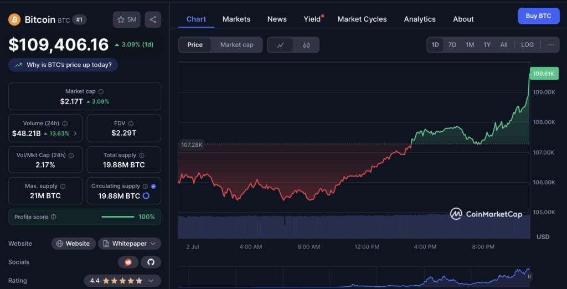Click the 12:00 PM axis label
This screenshot has width=567, height=289.
367,247
